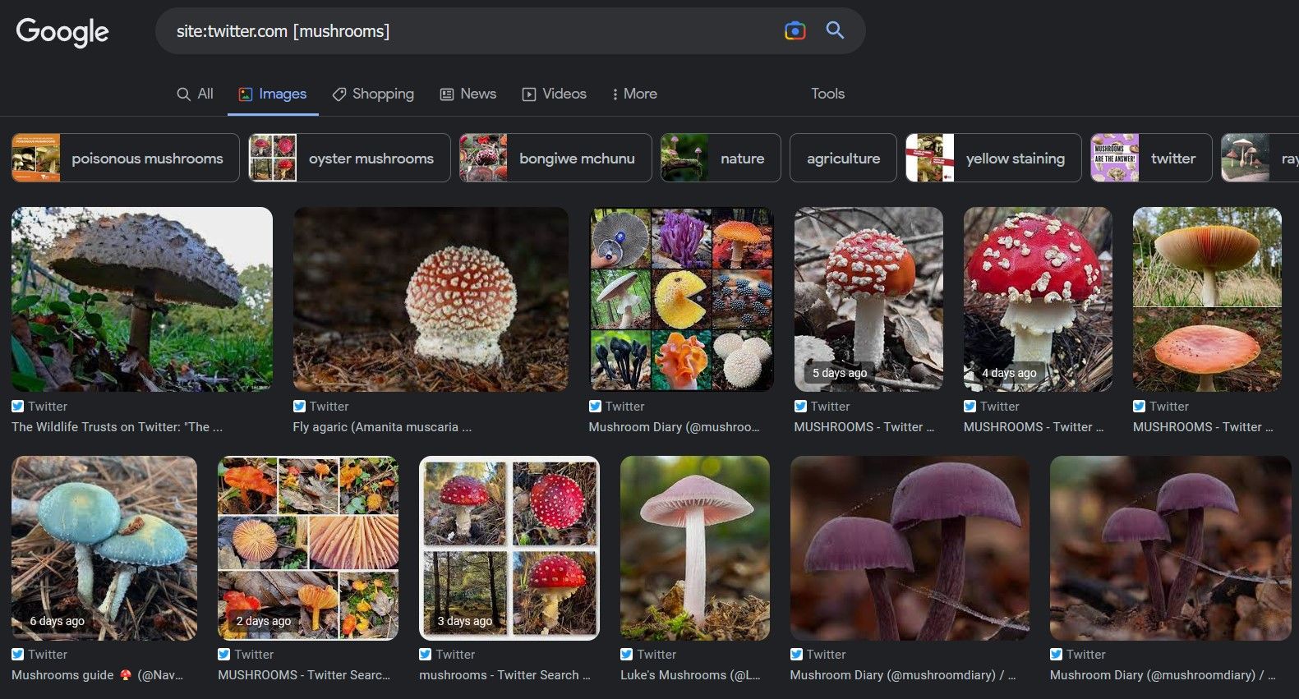Click Twitter icon under Fly agaric image
This screenshot has height=699, width=1299.
point(300,406)
